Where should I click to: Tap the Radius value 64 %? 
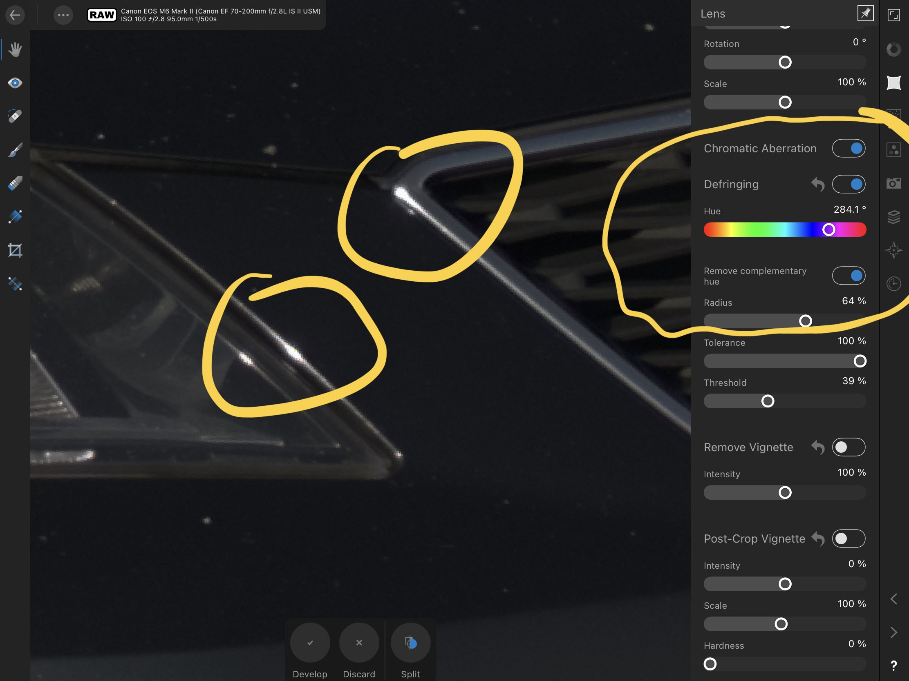click(x=854, y=301)
